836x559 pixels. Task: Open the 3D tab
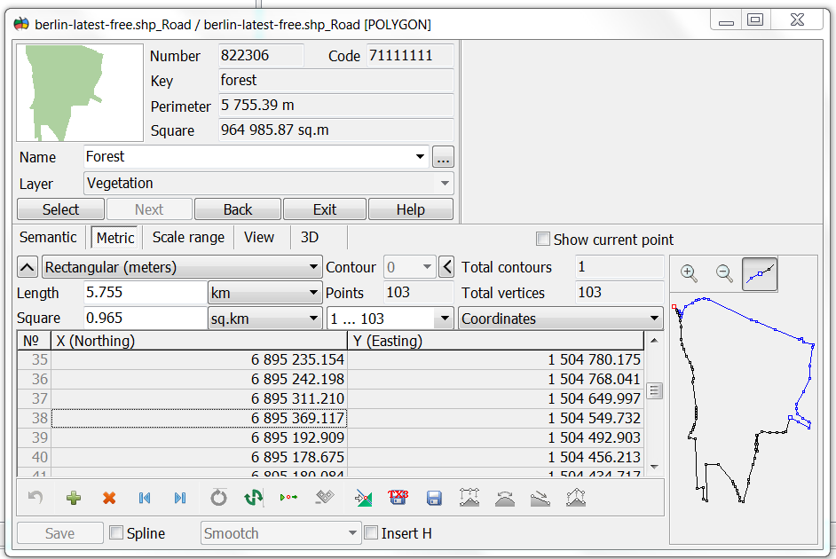coord(310,237)
